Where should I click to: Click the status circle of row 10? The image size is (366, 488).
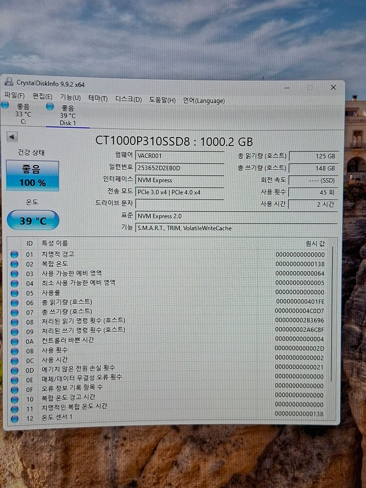(x=14, y=399)
